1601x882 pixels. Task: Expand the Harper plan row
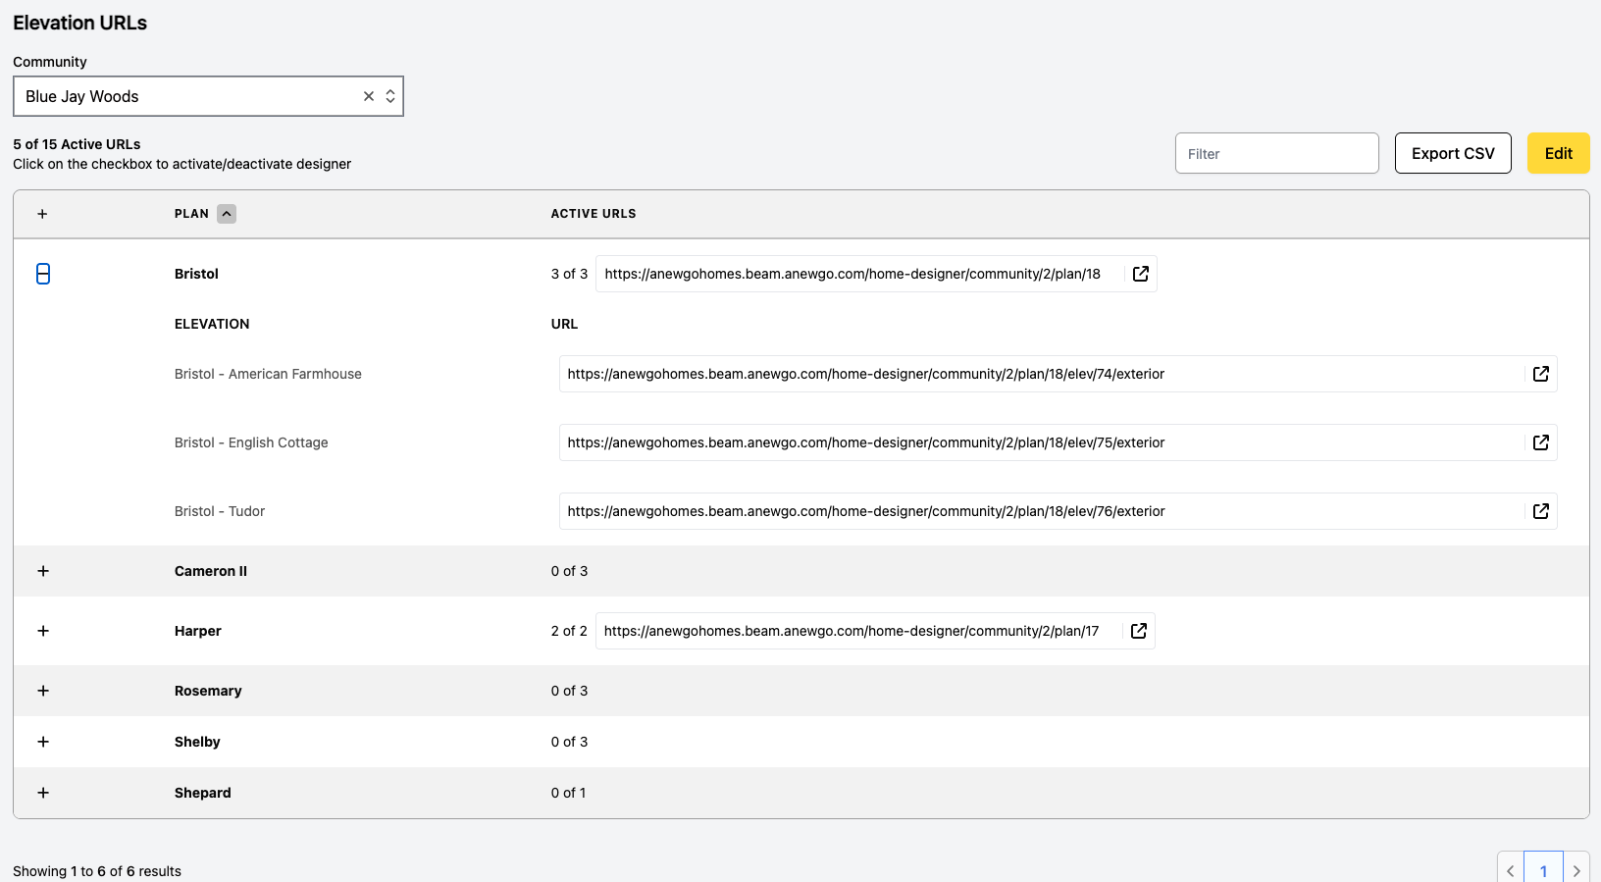[43, 631]
